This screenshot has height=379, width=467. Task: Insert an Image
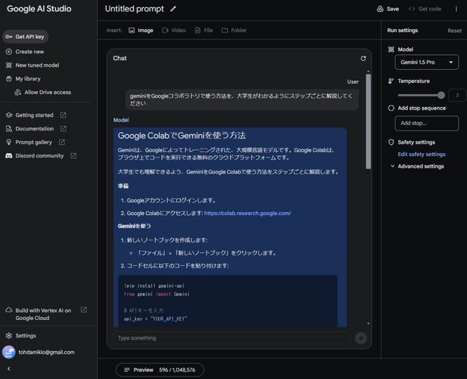pyautogui.click(x=141, y=31)
